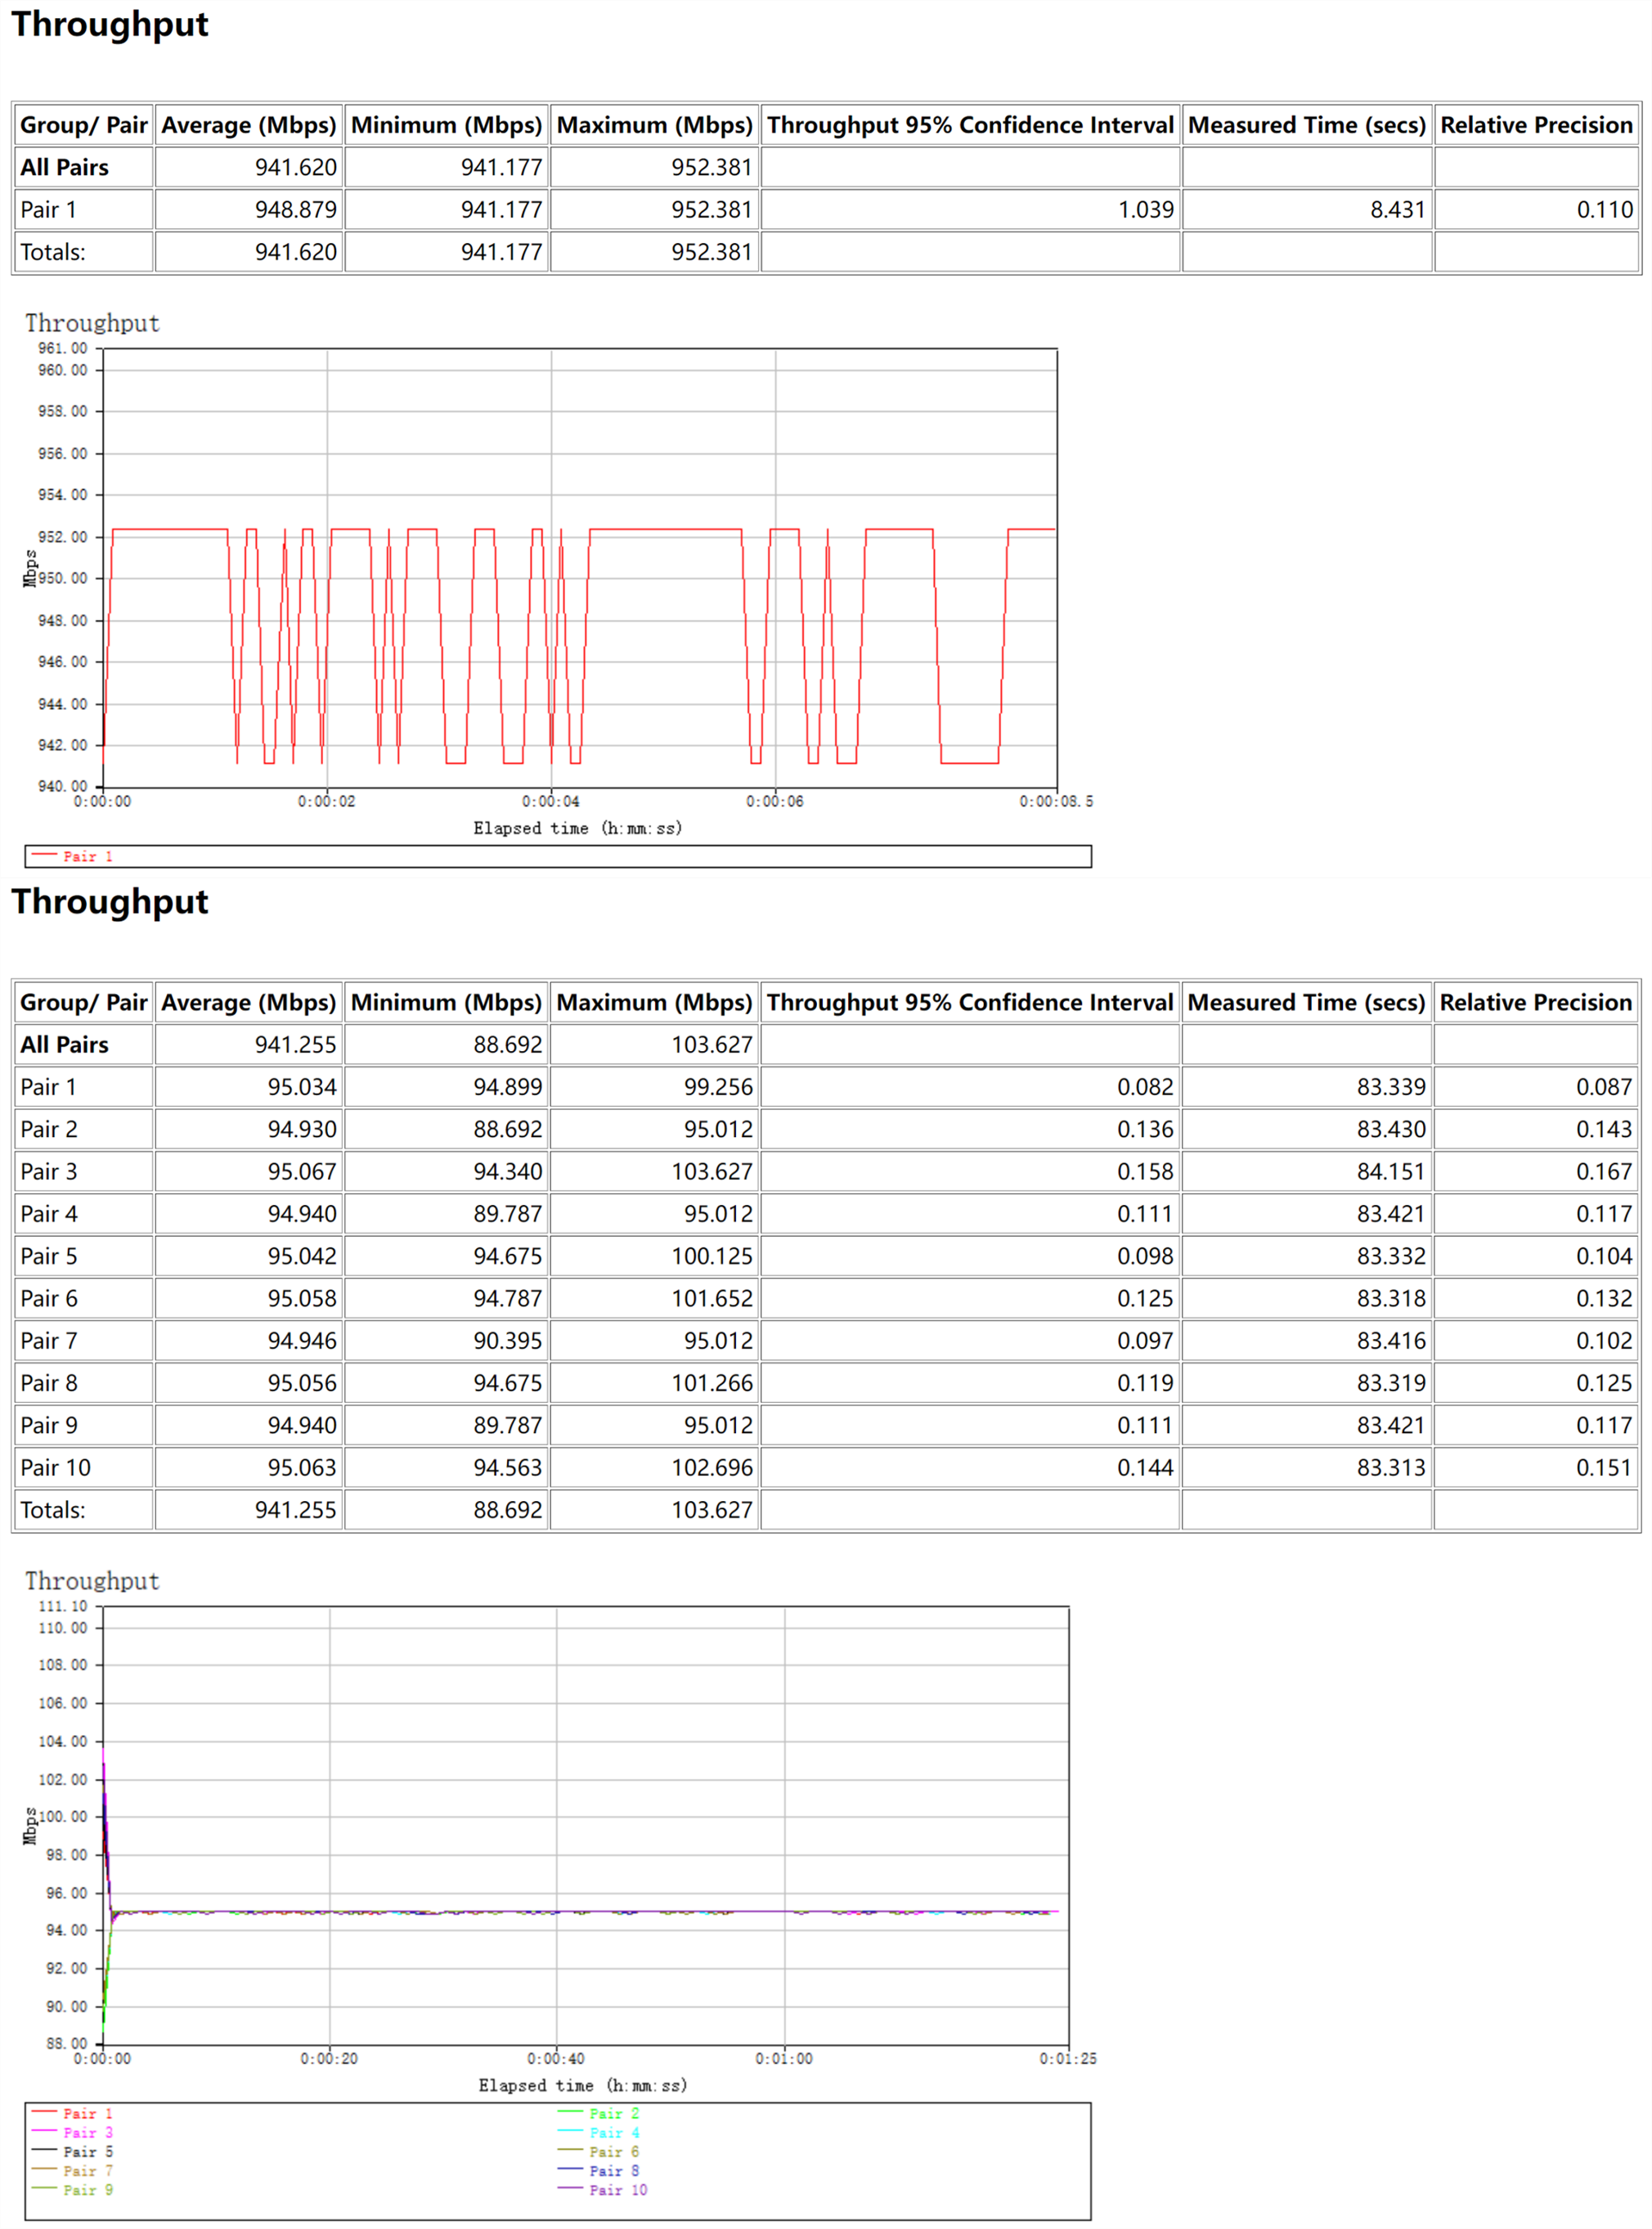Select the measured time cell 8.431
Viewport: 1652px width, 2229px height.
click(1396, 209)
